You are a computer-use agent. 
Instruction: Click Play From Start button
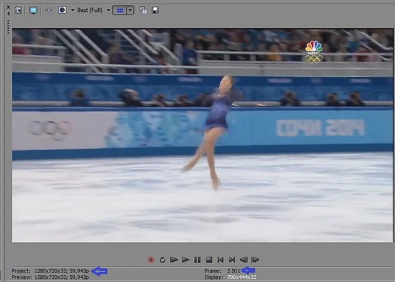(174, 260)
